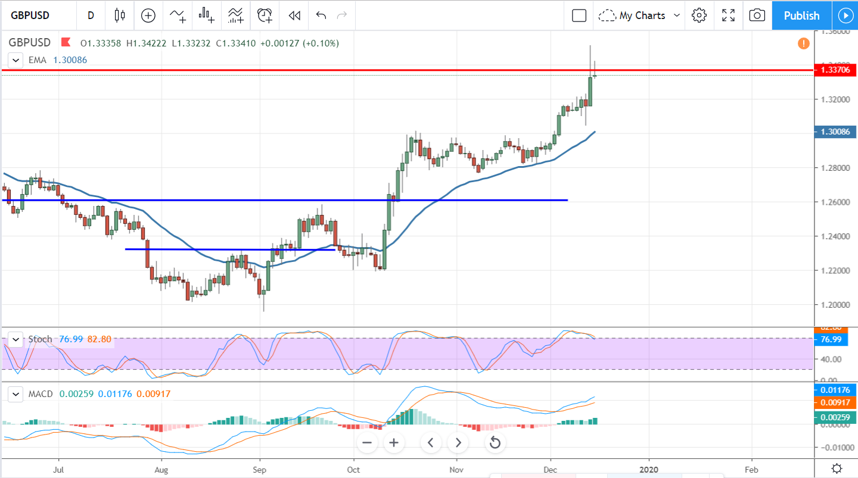Select the blue horizontal line at 1.26000
This screenshot has width=858, height=478.
point(285,200)
